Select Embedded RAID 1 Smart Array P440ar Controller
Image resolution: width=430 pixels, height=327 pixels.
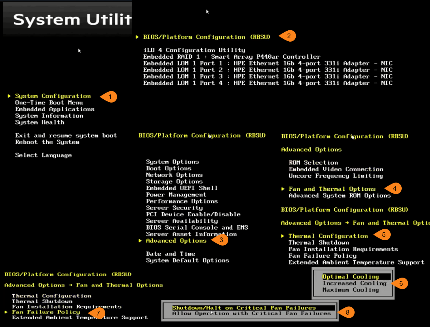pos(232,57)
